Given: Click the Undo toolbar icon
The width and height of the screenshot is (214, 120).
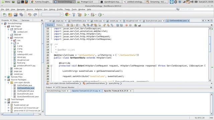Looking at the screenshot, I should click(29, 15).
